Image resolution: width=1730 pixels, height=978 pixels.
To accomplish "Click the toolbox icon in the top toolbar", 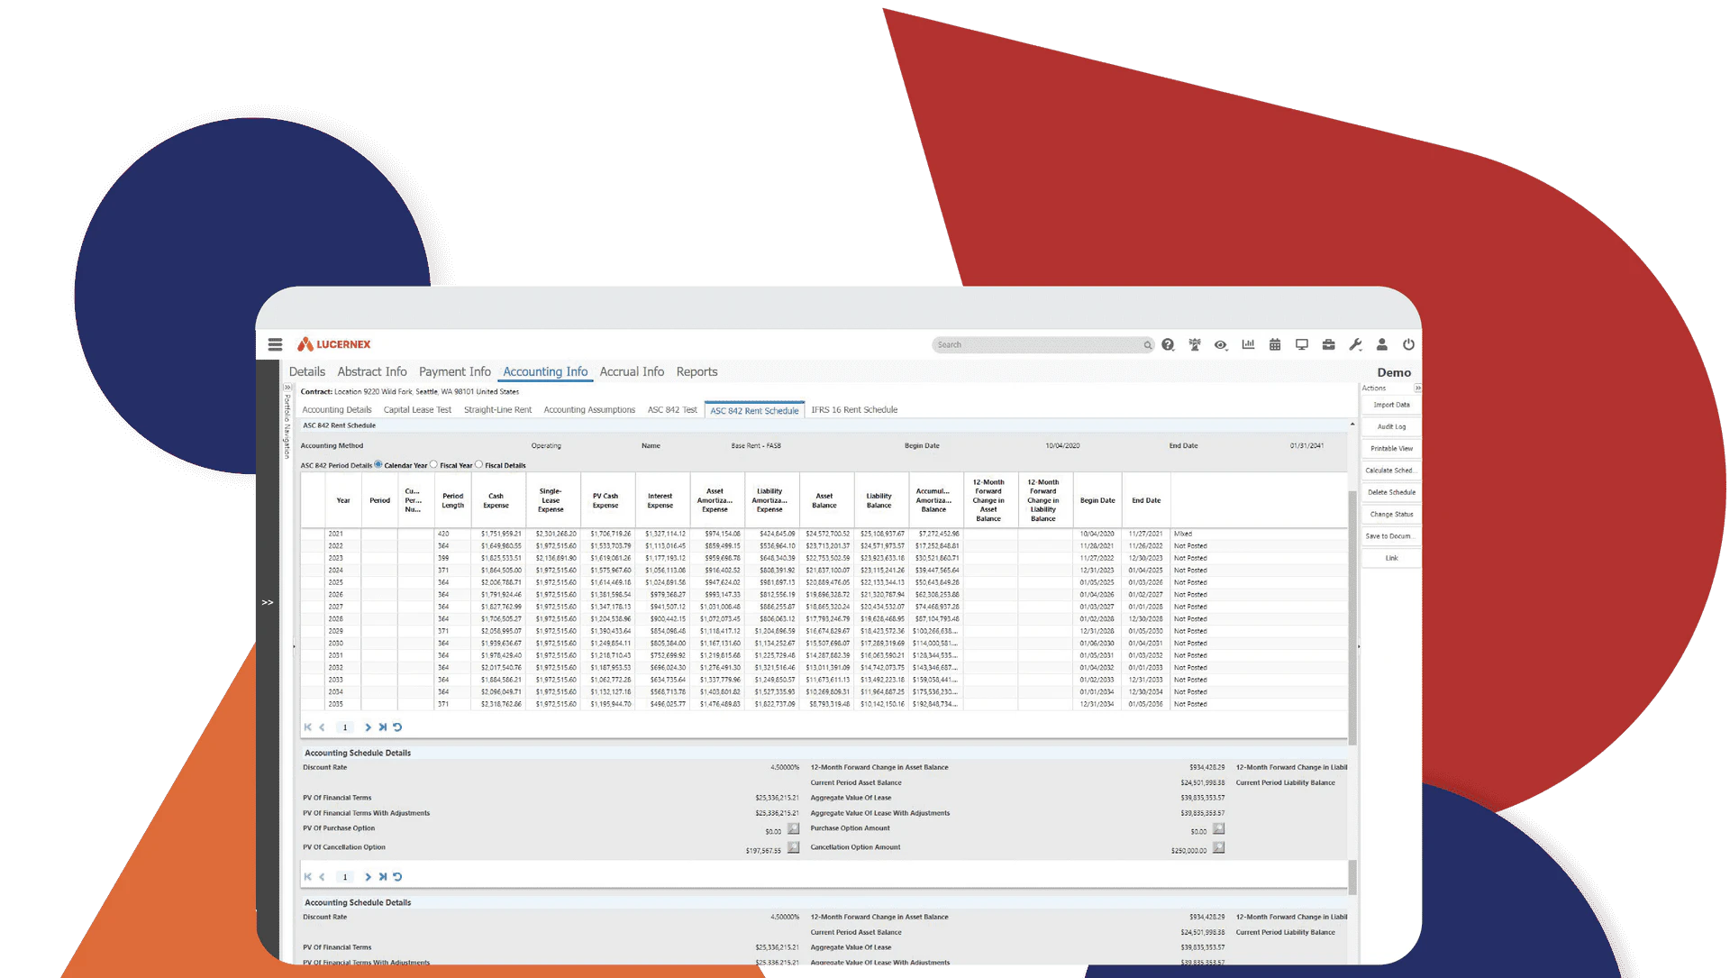I will pyautogui.click(x=1328, y=344).
